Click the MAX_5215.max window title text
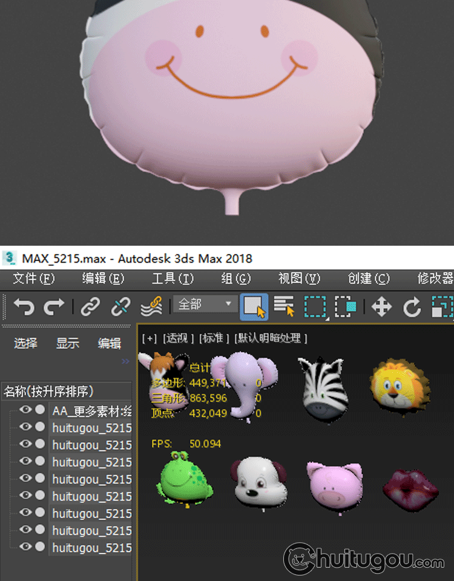 [x=137, y=258]
